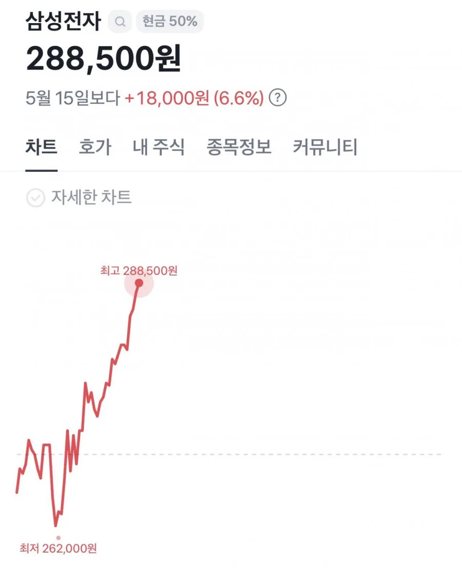This screenshot has height=574, width=462.
Task: Select the 차트 tab
Action: (41, 147)
